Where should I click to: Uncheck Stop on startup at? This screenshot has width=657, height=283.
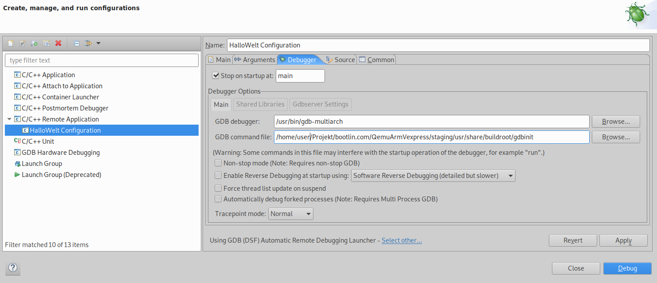(216, 75)
